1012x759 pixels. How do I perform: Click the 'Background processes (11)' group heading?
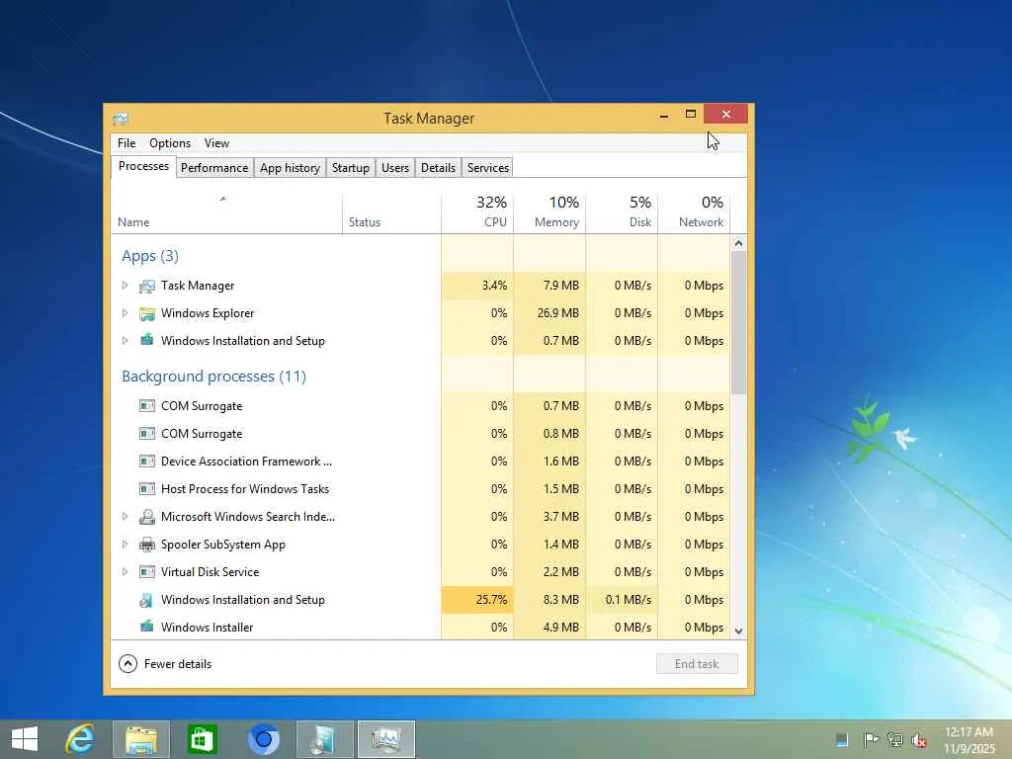[213, 377]
